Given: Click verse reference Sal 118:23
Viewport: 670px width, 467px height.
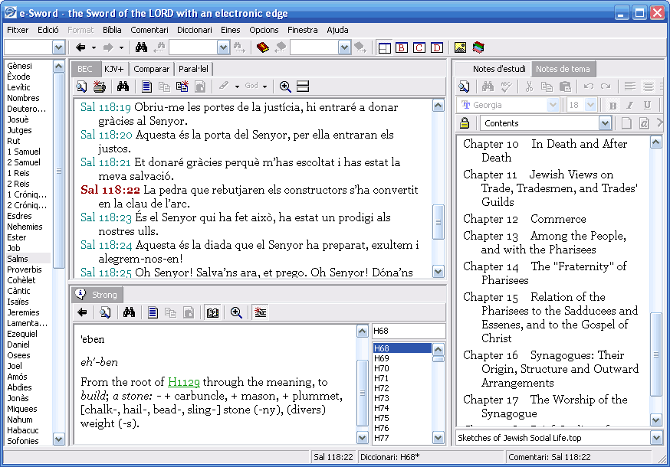Looking at the screenshot, I should click(x=106, y=217).
